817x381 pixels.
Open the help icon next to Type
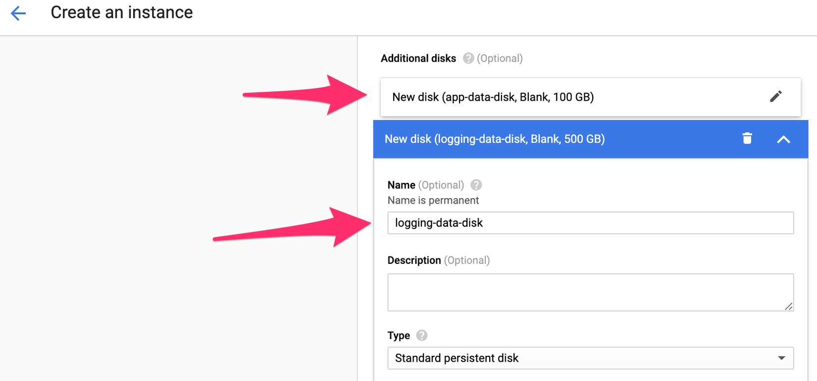421,336
